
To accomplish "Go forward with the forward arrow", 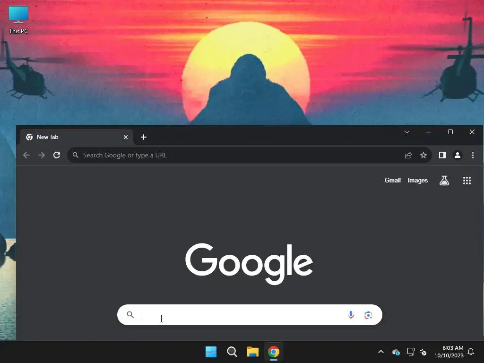I will (42, 155).
